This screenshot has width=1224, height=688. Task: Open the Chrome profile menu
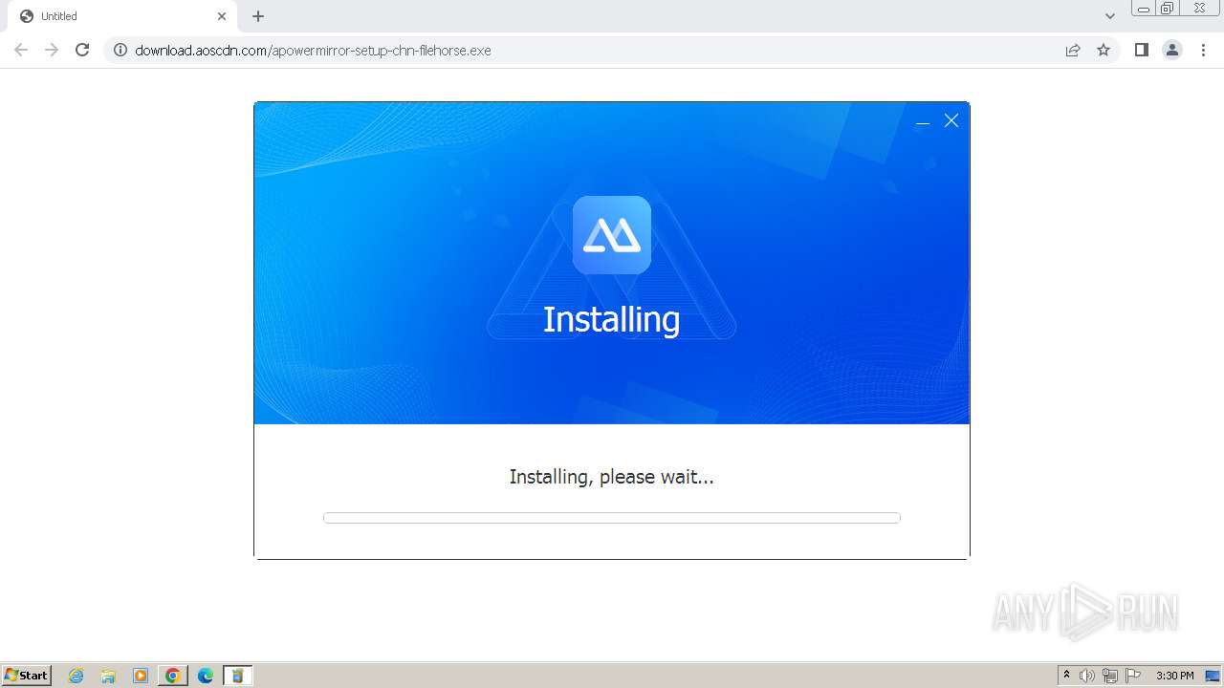pyautogui.click(x=1172, y=50)
